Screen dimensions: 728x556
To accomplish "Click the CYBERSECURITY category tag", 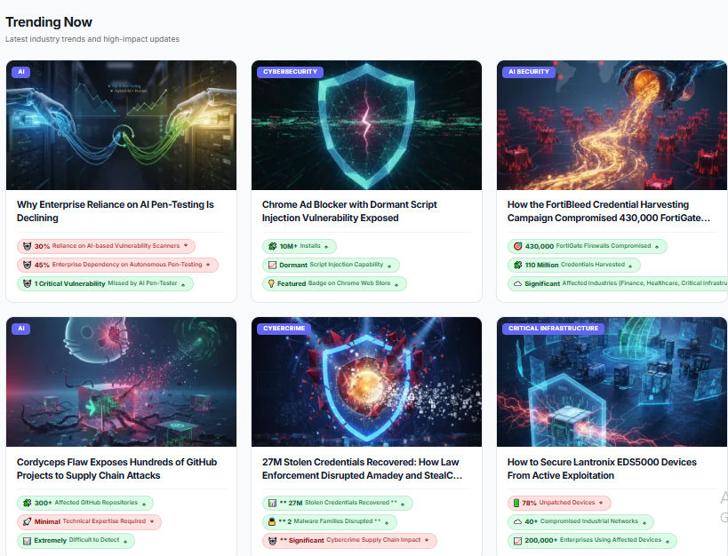I will 290,72.
